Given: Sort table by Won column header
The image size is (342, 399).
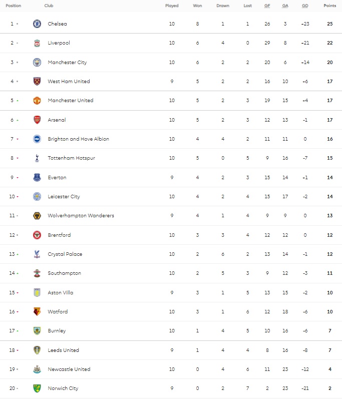Looking at the screenshot, I should click(x=197, y=6).
